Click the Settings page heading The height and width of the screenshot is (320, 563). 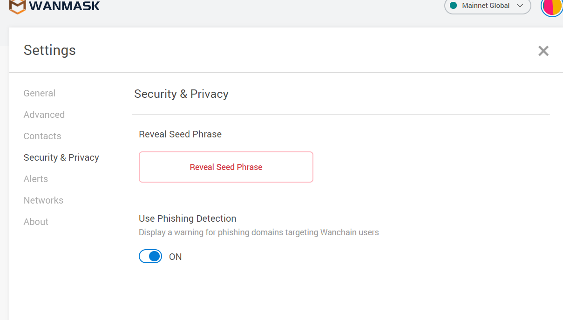pyautogui.click(x=50, y=50)
